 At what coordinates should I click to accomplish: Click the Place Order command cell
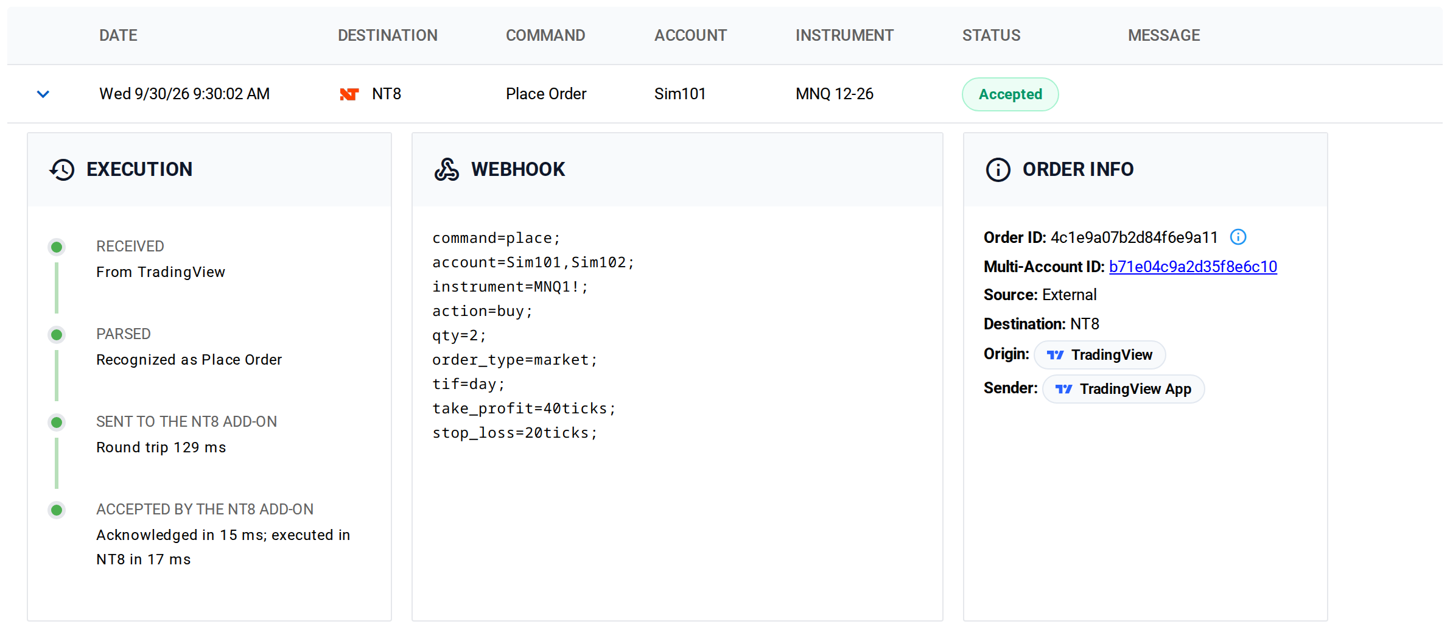tap(546, 94)
